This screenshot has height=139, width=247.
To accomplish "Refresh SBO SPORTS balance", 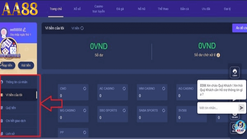I will (124, 111).
